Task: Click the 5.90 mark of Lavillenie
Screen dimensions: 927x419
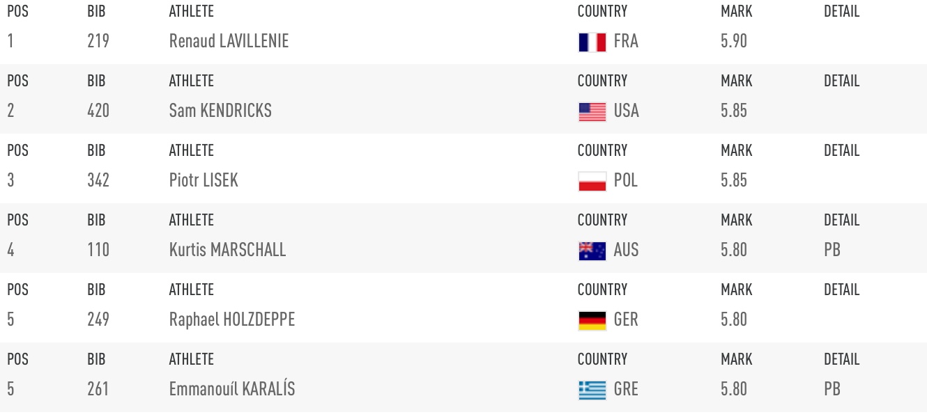Action: tap(734, 41)
